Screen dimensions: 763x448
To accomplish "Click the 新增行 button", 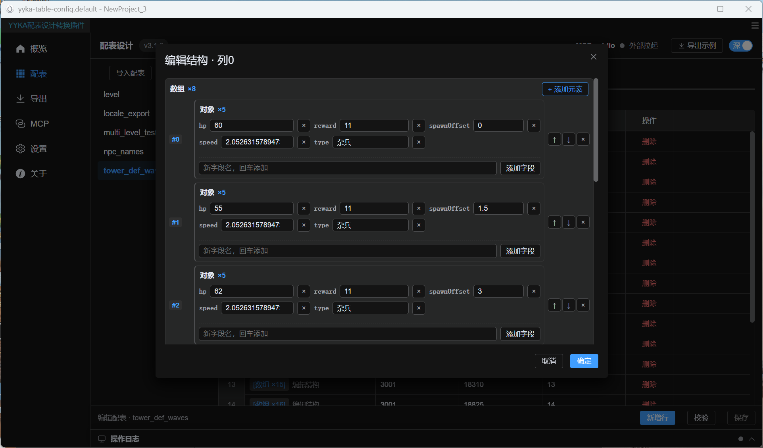I will coord(657,418).
